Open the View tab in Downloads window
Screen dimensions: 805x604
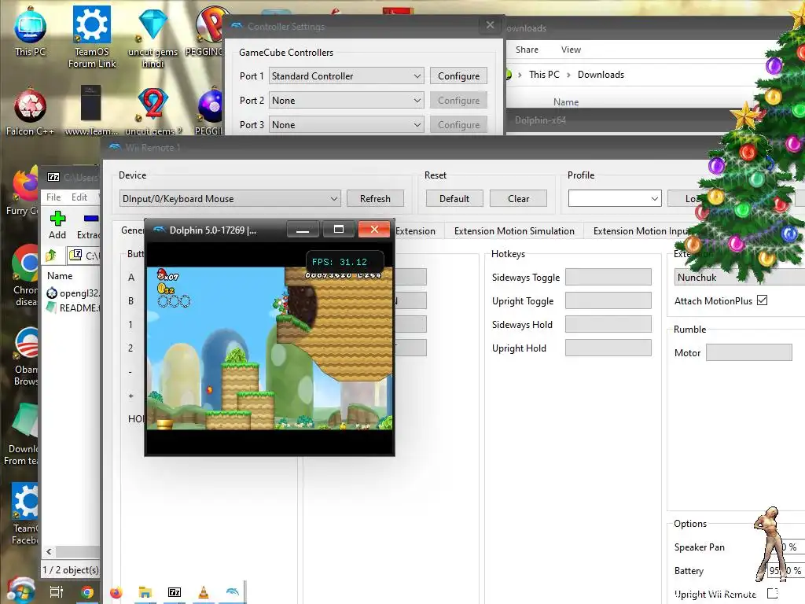coord(571,50)
